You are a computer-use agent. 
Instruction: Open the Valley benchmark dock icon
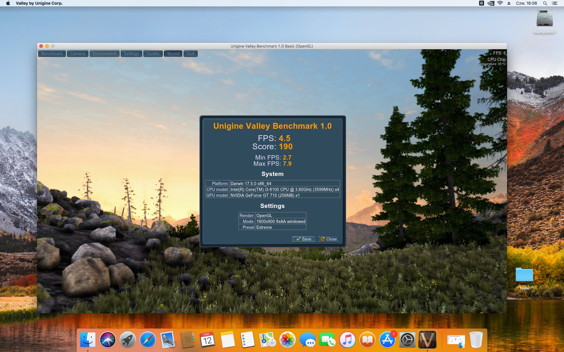point(427,340)
